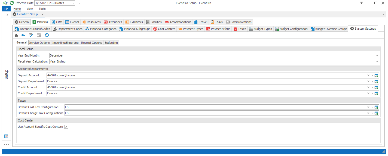Viewport: 388px width, 156px height.
Task: Switch to the Travel tab
Action: (201, 22)
